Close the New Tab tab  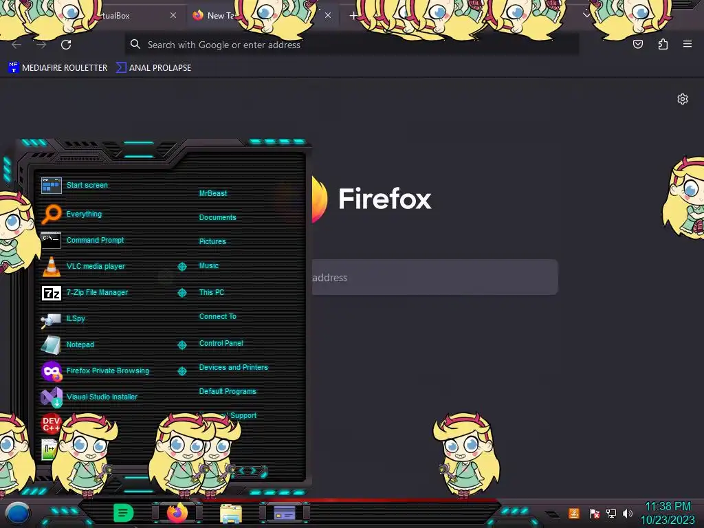point(328,15)
